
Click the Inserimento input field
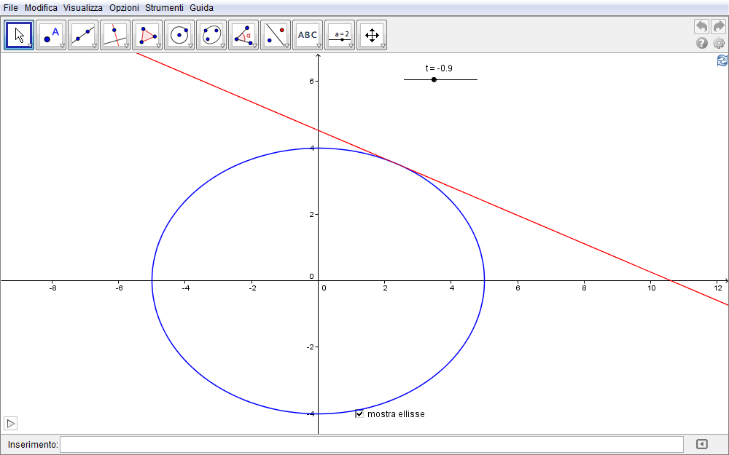372,444
